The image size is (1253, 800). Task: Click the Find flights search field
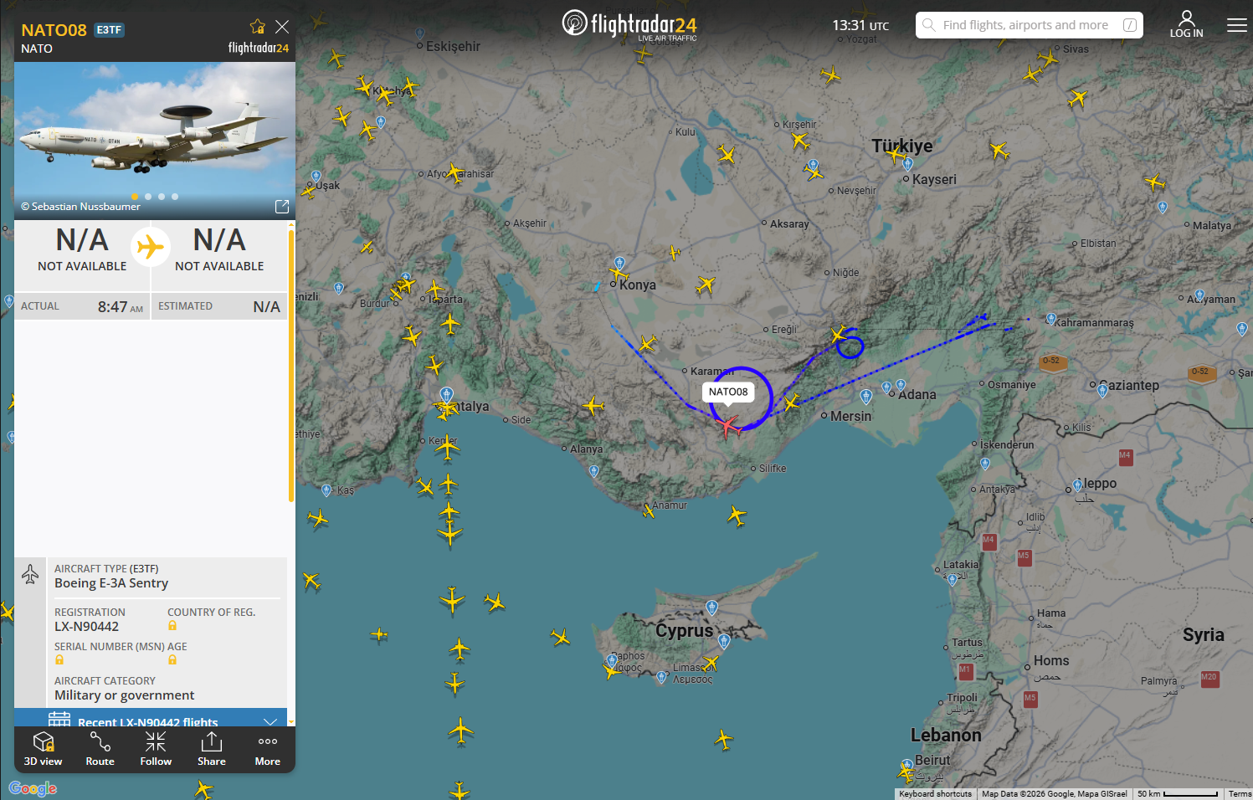[1030, 25]
